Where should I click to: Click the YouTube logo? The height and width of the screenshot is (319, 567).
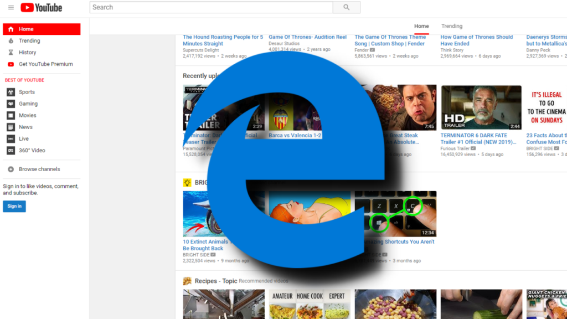coord(41,8)
